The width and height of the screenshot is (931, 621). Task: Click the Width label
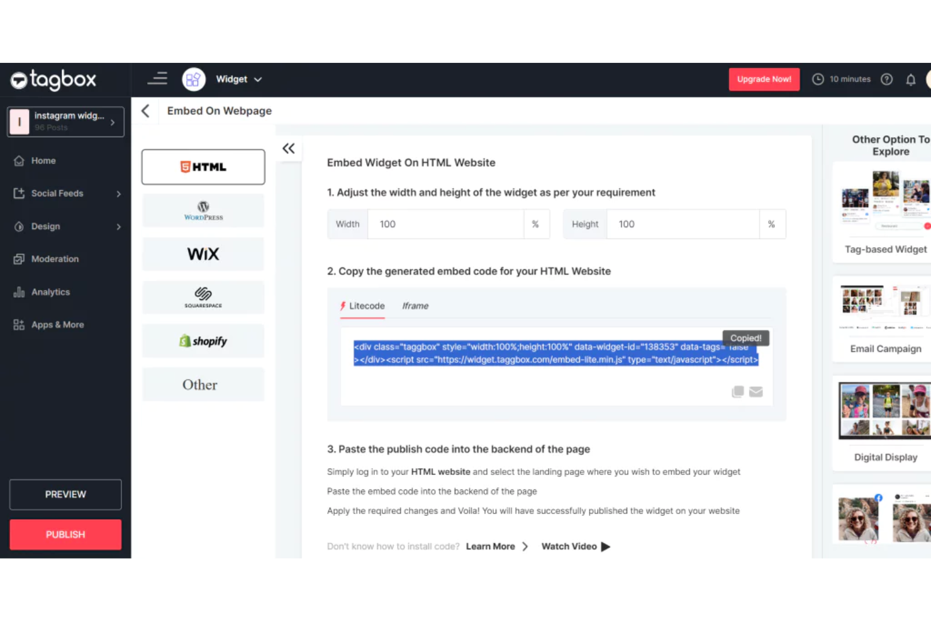click(x=348, y=224)
